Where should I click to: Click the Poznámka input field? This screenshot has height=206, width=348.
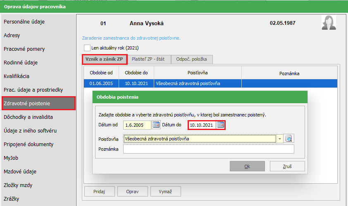click(x=209, y=149)
